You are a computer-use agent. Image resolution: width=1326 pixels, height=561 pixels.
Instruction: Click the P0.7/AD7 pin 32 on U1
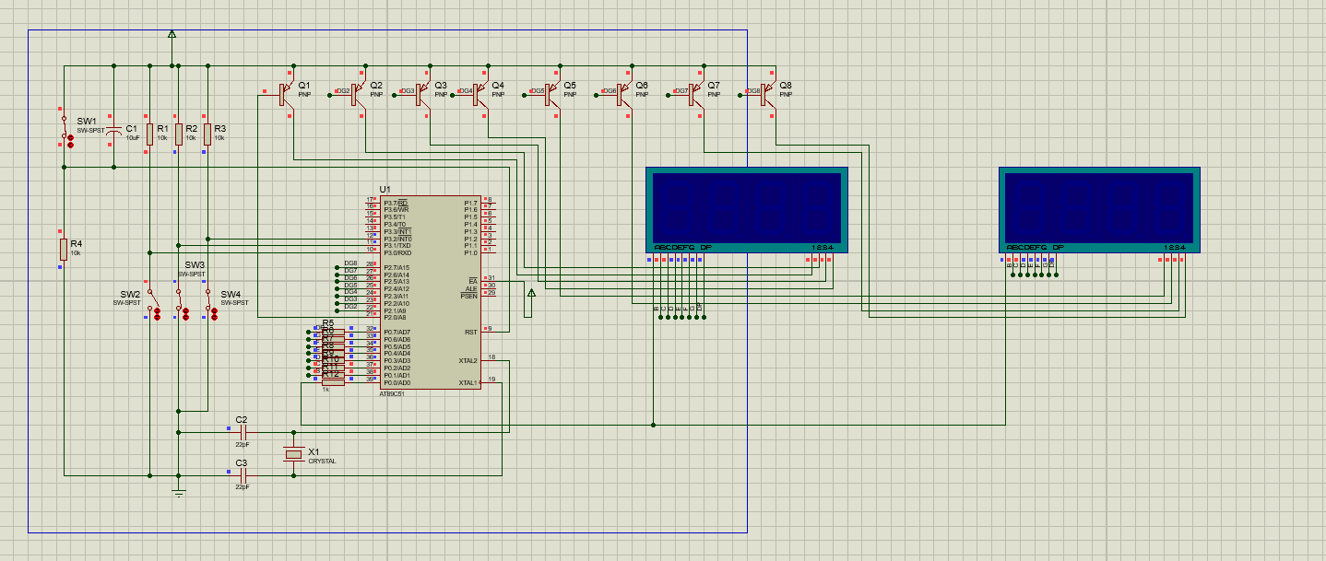point(372,332)
